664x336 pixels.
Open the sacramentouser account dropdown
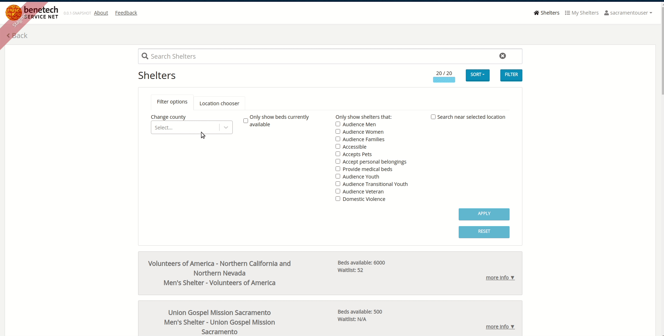point(628,13)
